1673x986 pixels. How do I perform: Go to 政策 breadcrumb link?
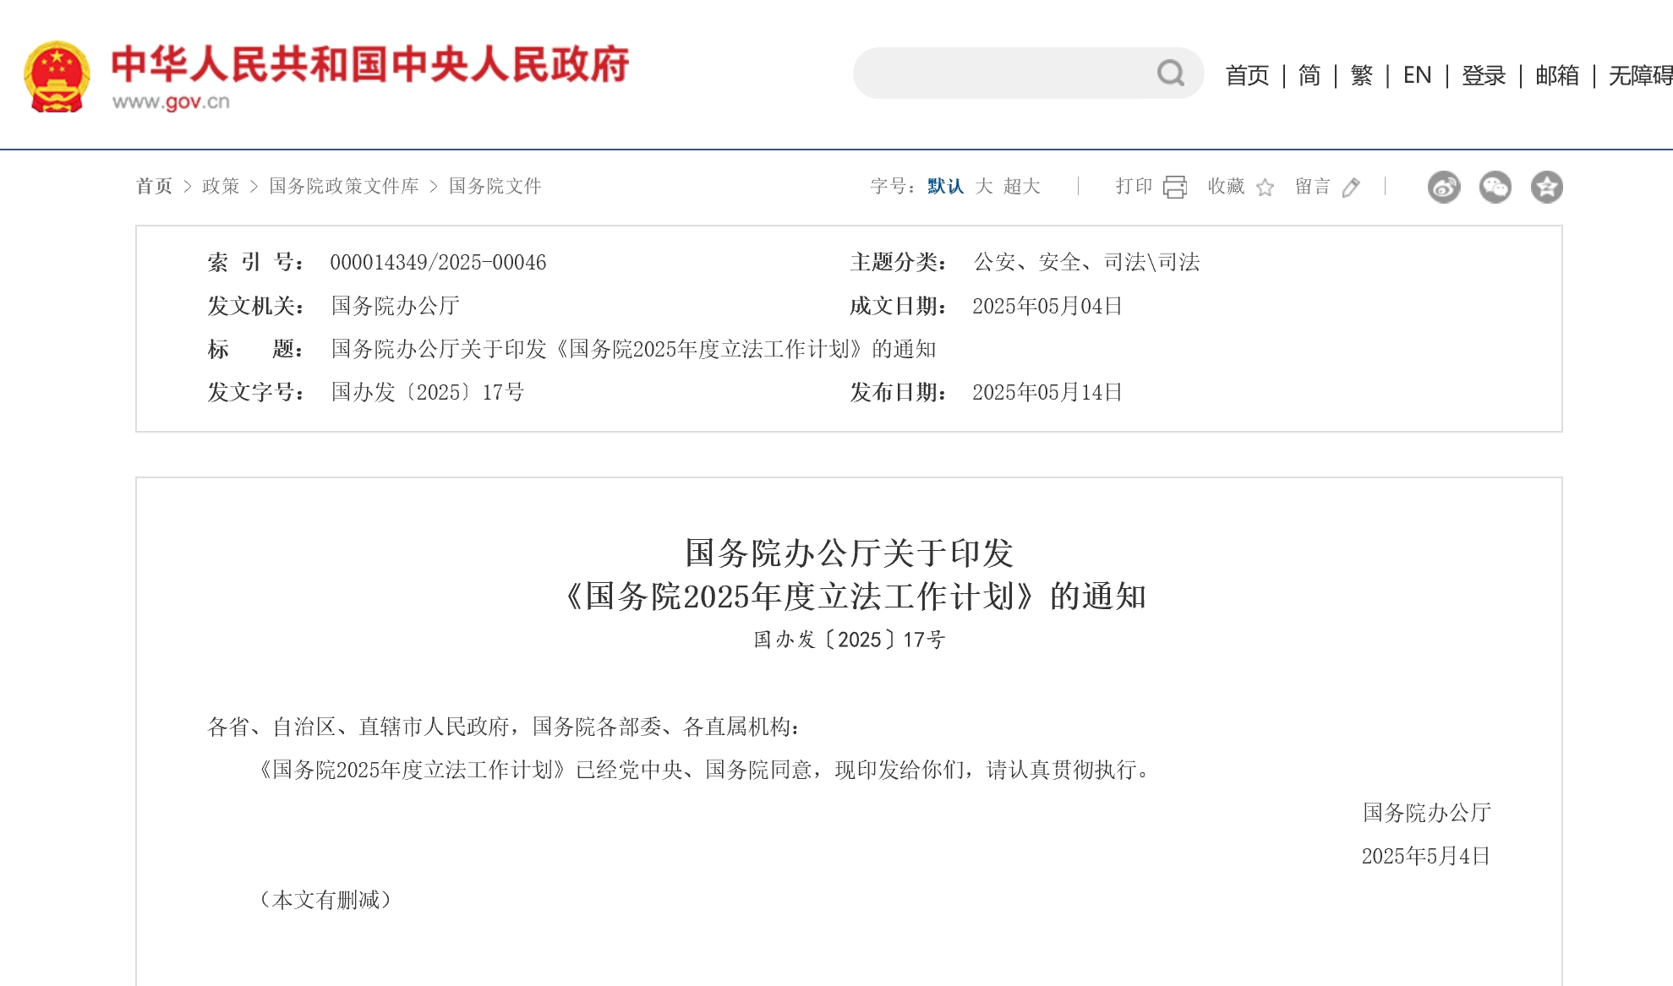(x=221, y=186)
